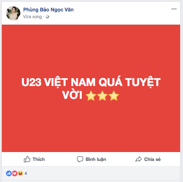
Task: Share the post with the arrow icon
Action: (x=138, y=159)
